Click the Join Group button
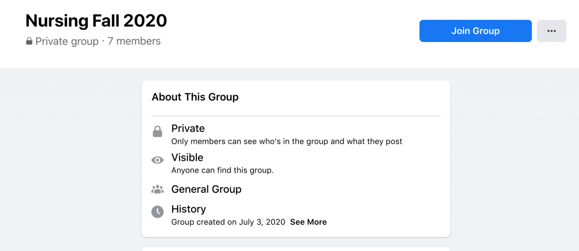 pyautogui.click(x=475, y=31)
